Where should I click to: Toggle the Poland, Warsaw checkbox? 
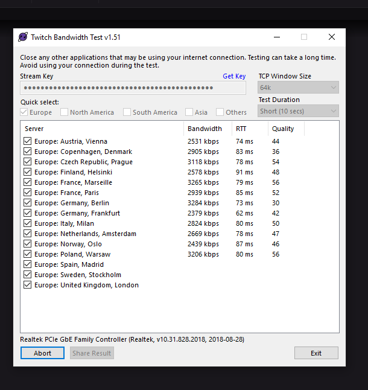coord(27,254)
